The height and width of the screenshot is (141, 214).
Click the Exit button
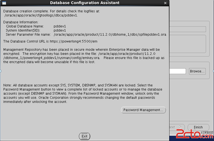point(84,136)
